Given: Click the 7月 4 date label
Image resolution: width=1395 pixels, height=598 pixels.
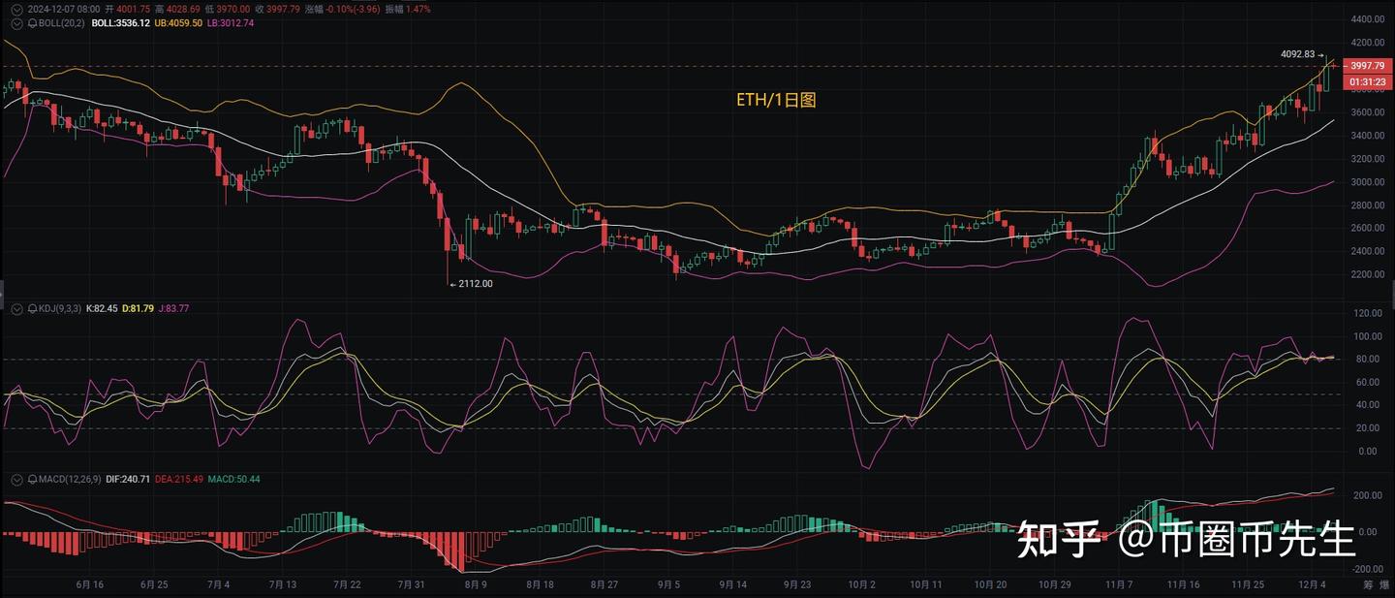Looking at the screenshot, I should pyautogui.click(x=218, y=584).
